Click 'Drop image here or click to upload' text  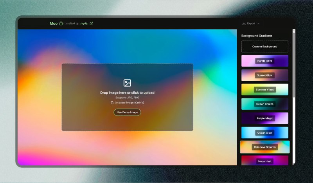point(127,93)
